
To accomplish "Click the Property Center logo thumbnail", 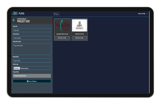I will pos(79,25).
